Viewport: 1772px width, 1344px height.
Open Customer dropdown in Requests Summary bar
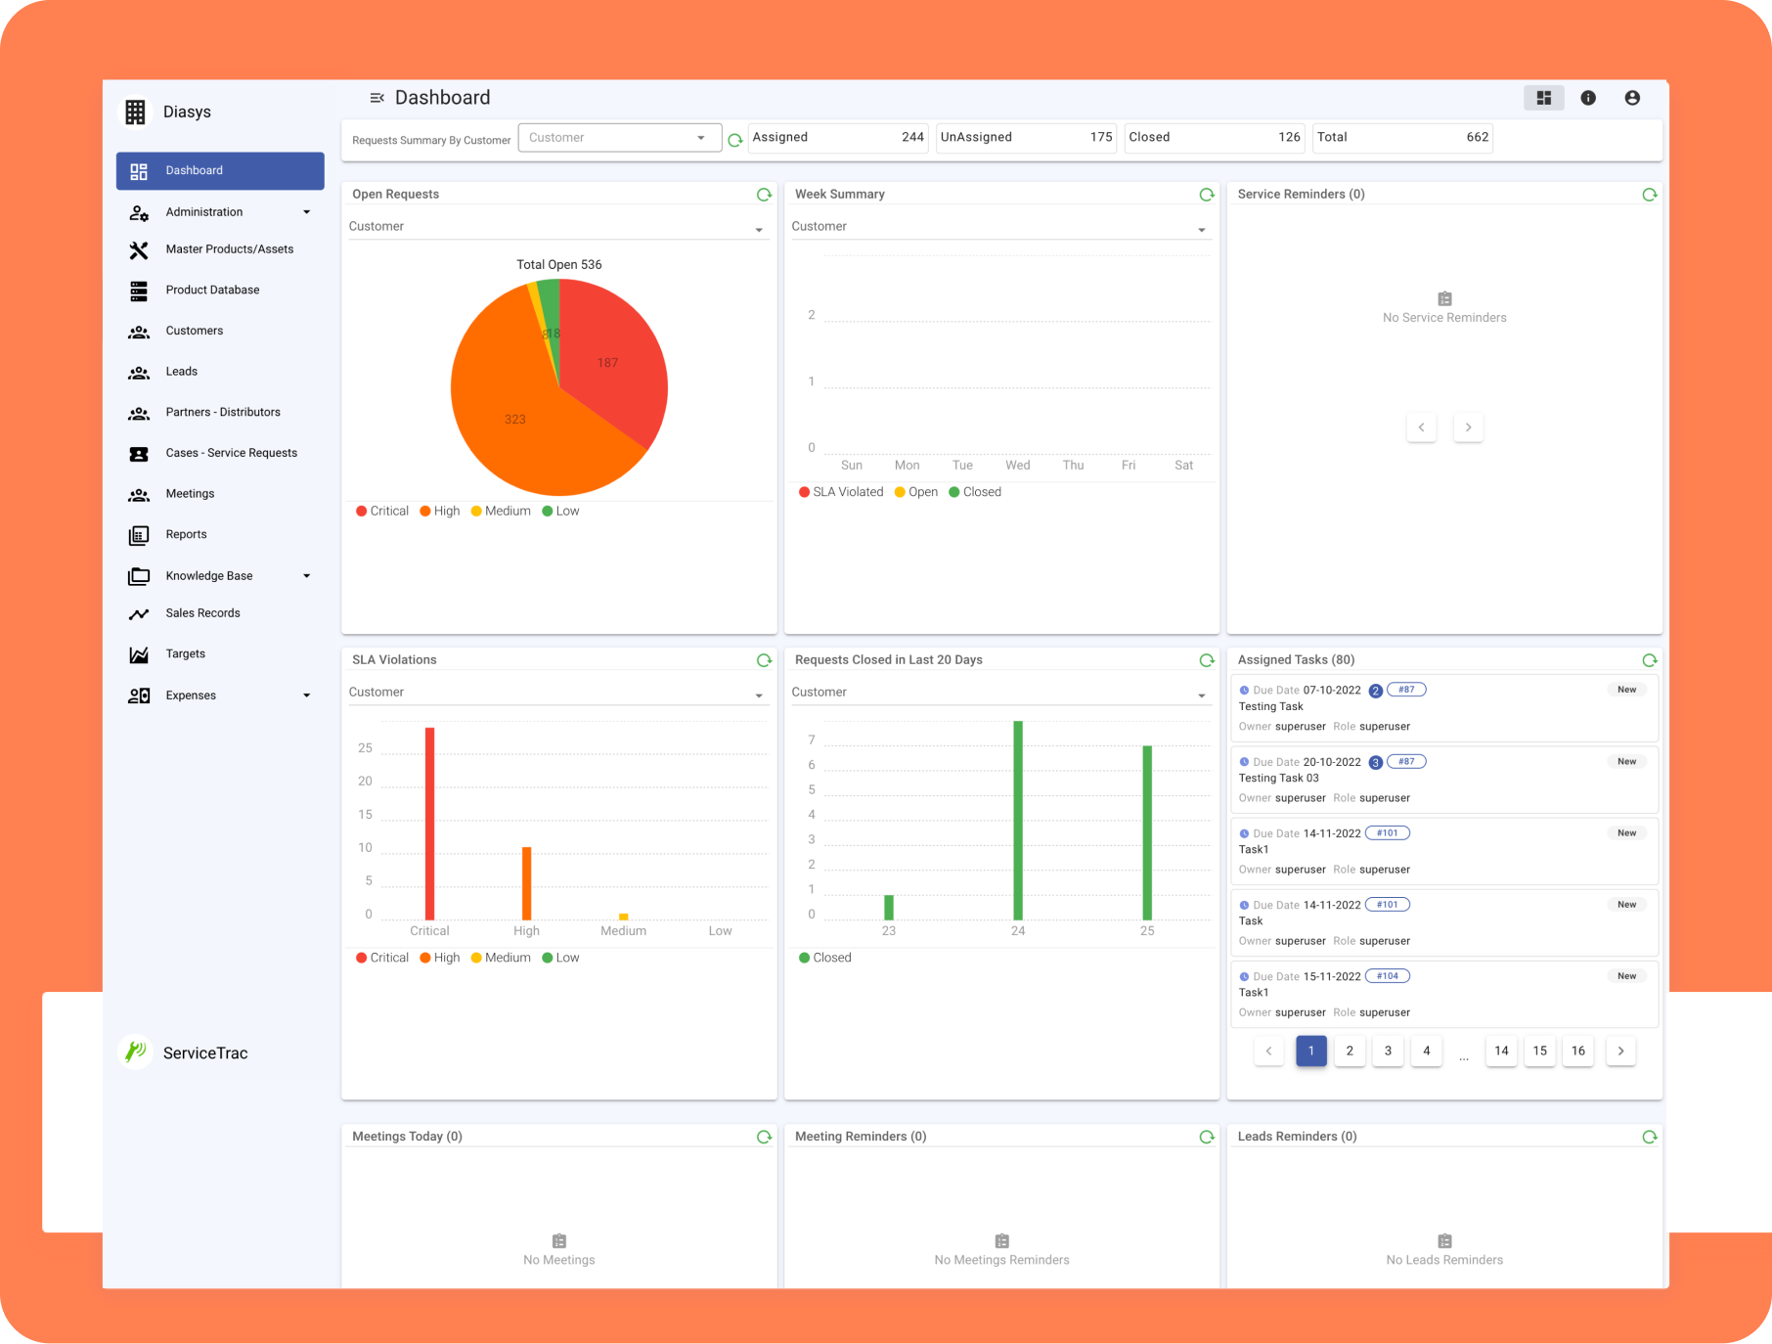tap(620, 138)
